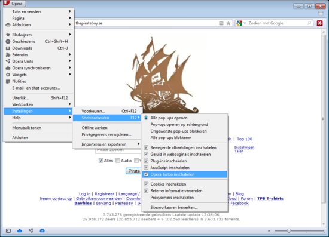This screenshot has height=237, width=329.
Task: Expand the Pagina submenu
Action: 39,19
